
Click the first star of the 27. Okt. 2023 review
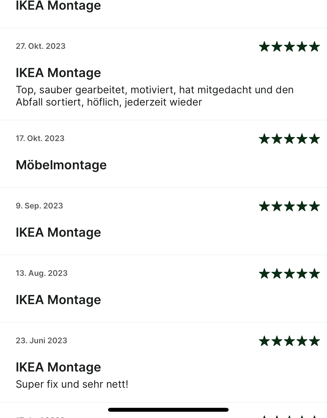coord(264,47)
